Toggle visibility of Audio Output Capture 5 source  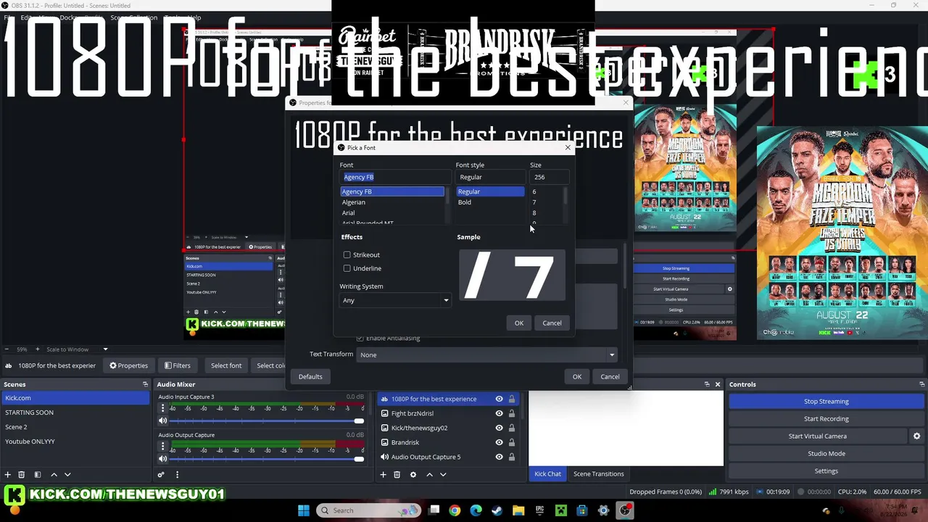(x=499, y=457)
